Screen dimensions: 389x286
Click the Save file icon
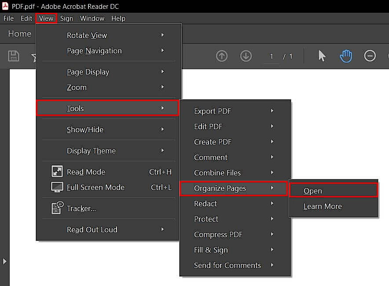pos(13,56)
